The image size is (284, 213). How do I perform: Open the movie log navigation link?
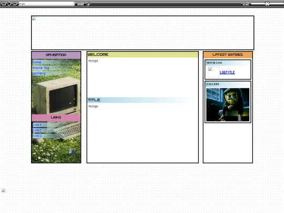pos(41,68)
